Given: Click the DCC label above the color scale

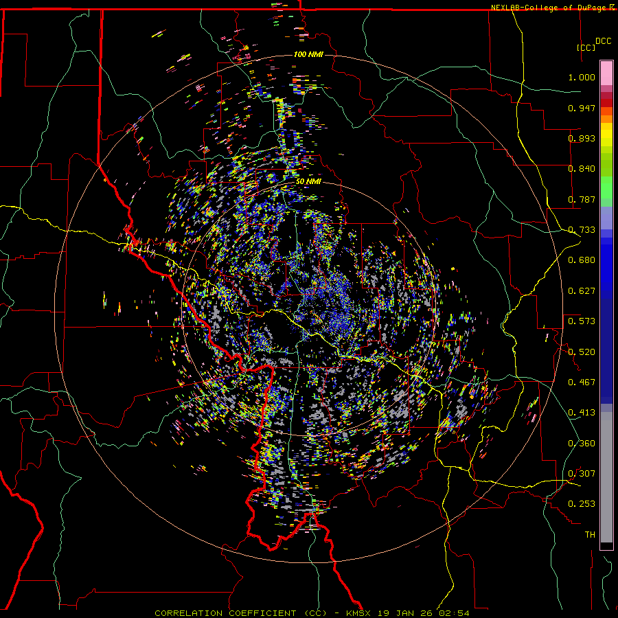Looking at the screenshot, I should click(603, 41).
